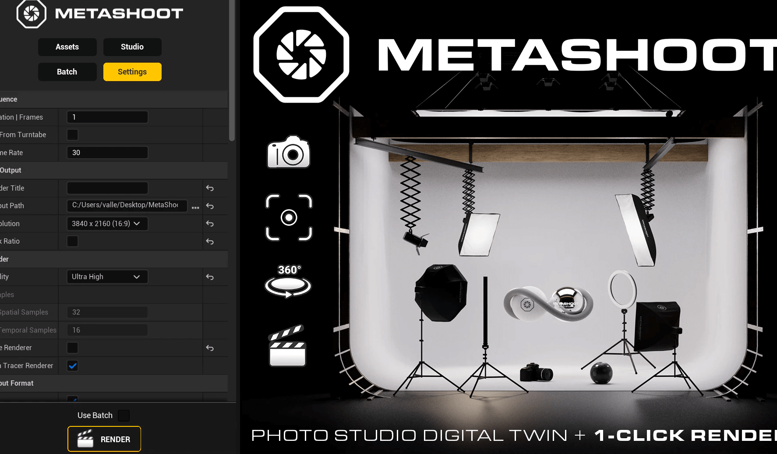Enable the Use Batch checkbox
The image size is (777, 454).
124,415
